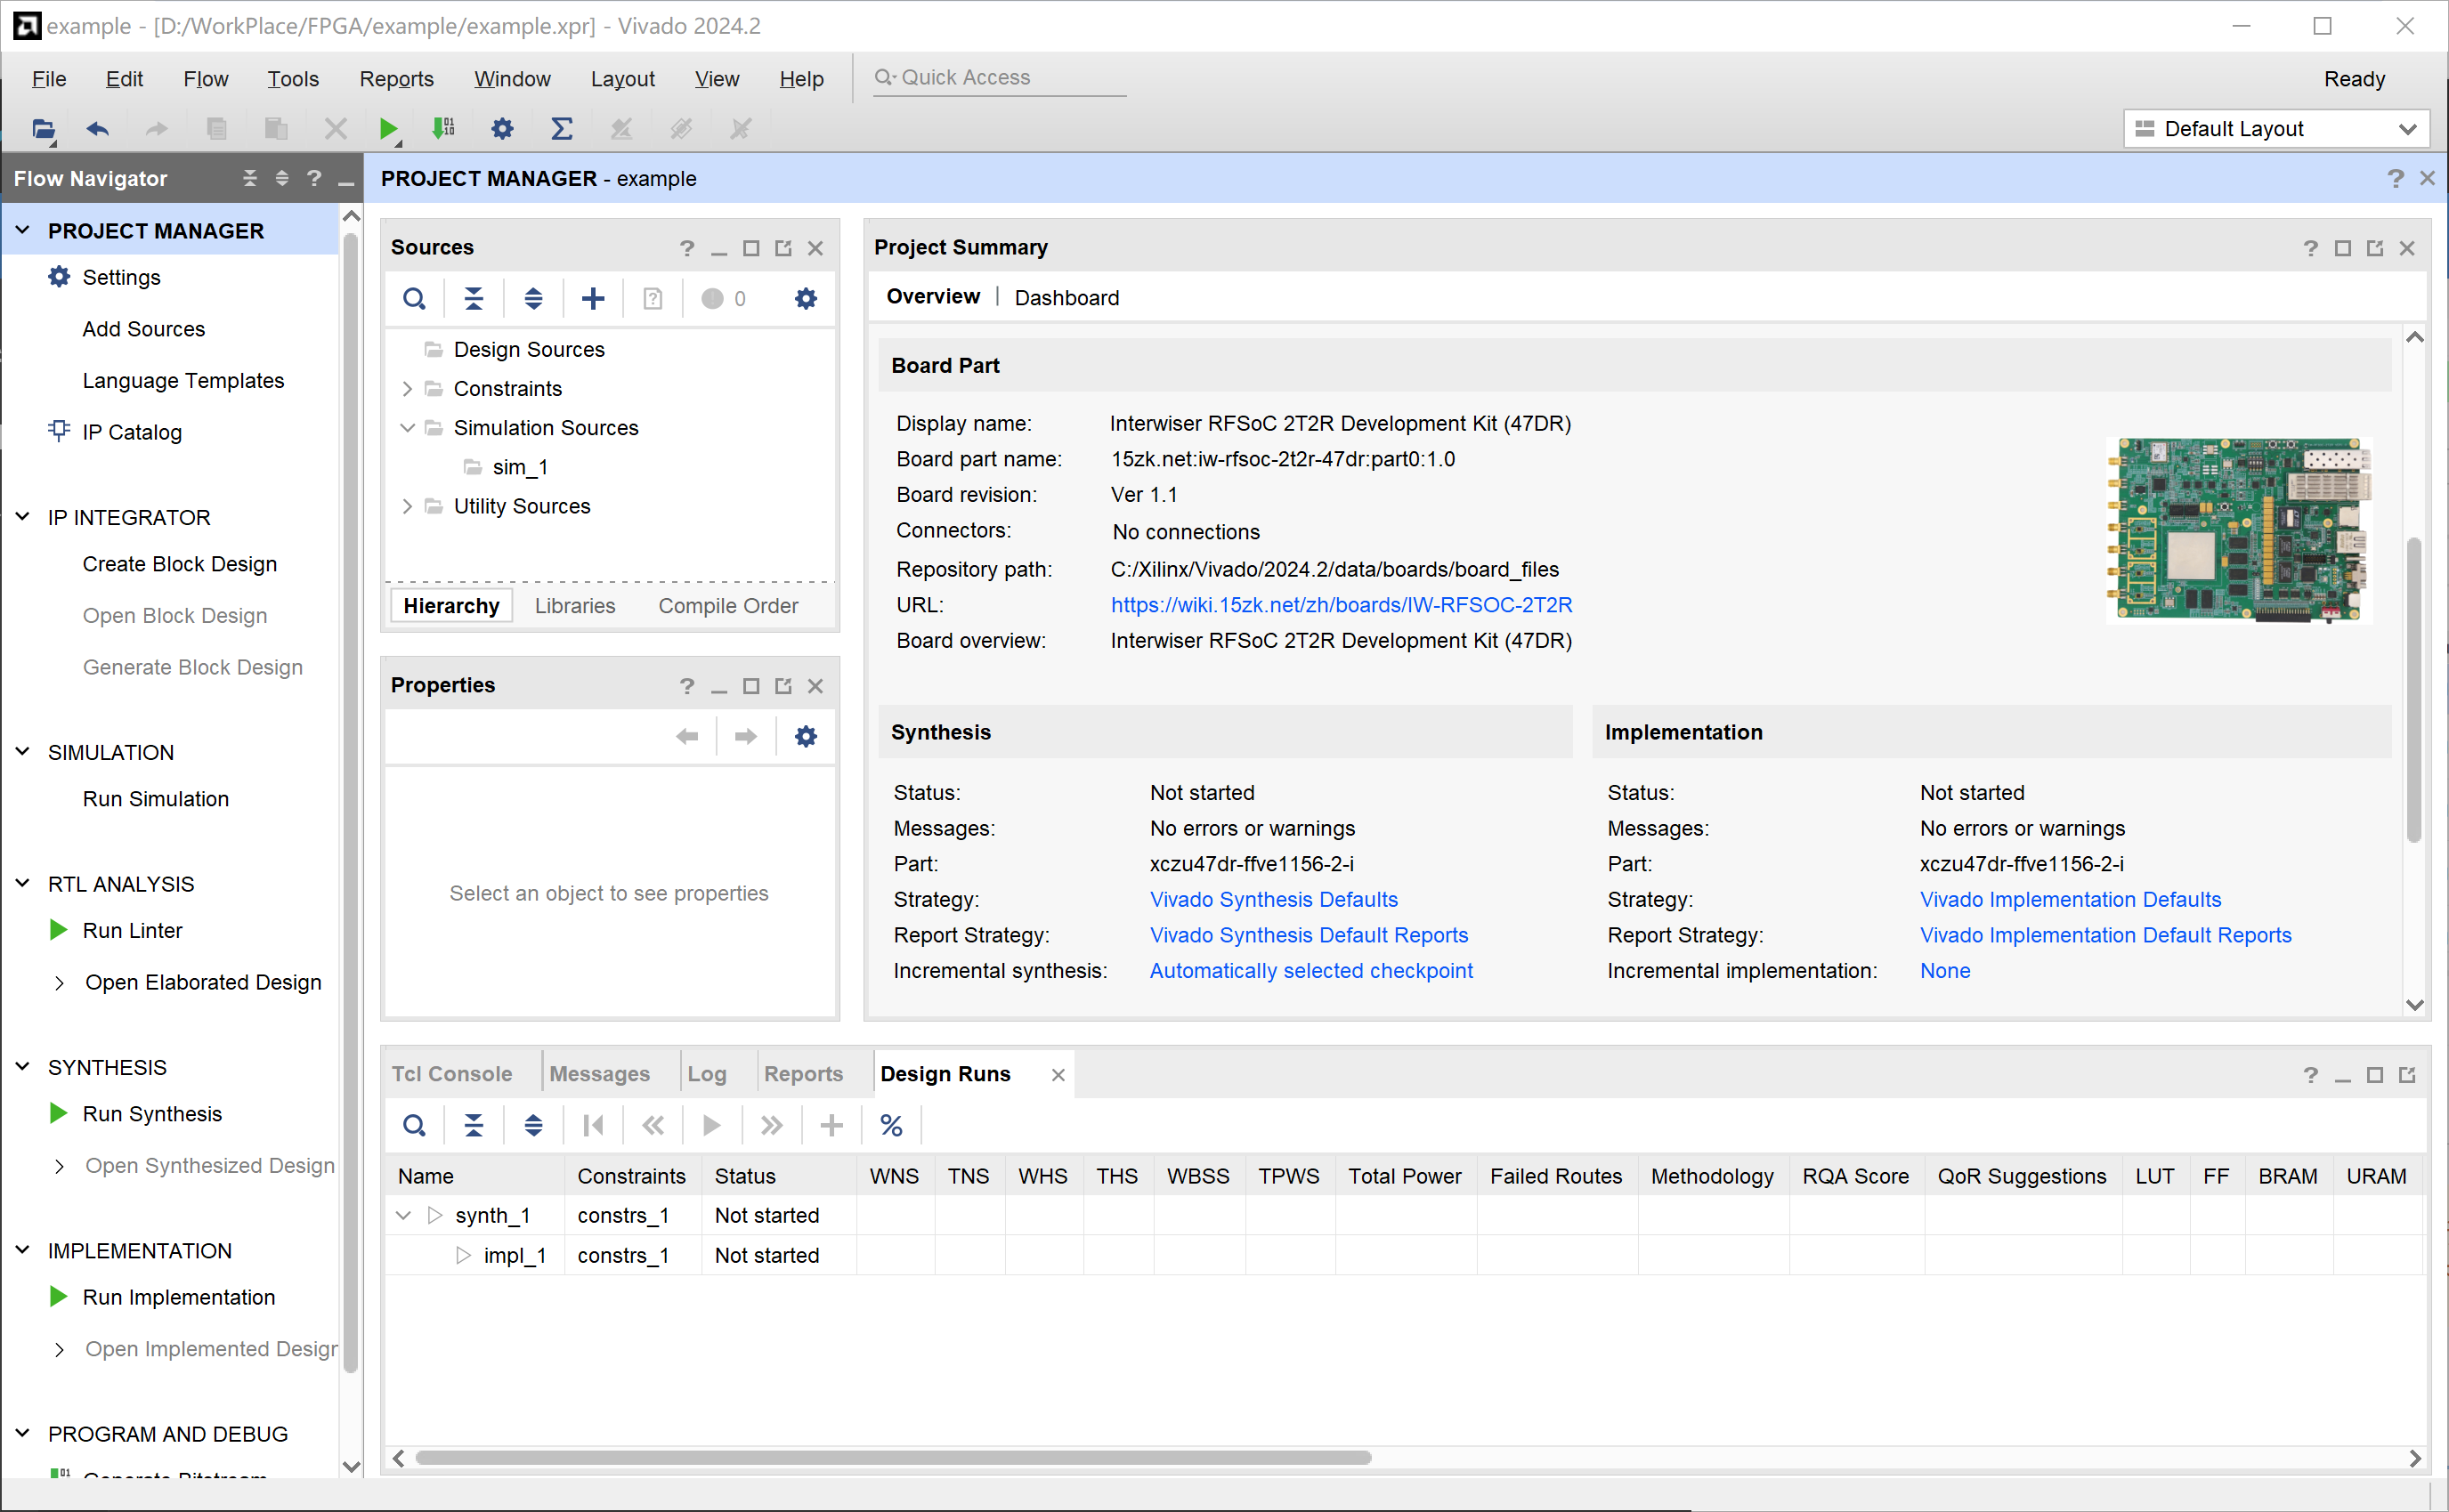
Task: Click the Vivado Implementation Default Reports link
Action: pos(2105,935)
